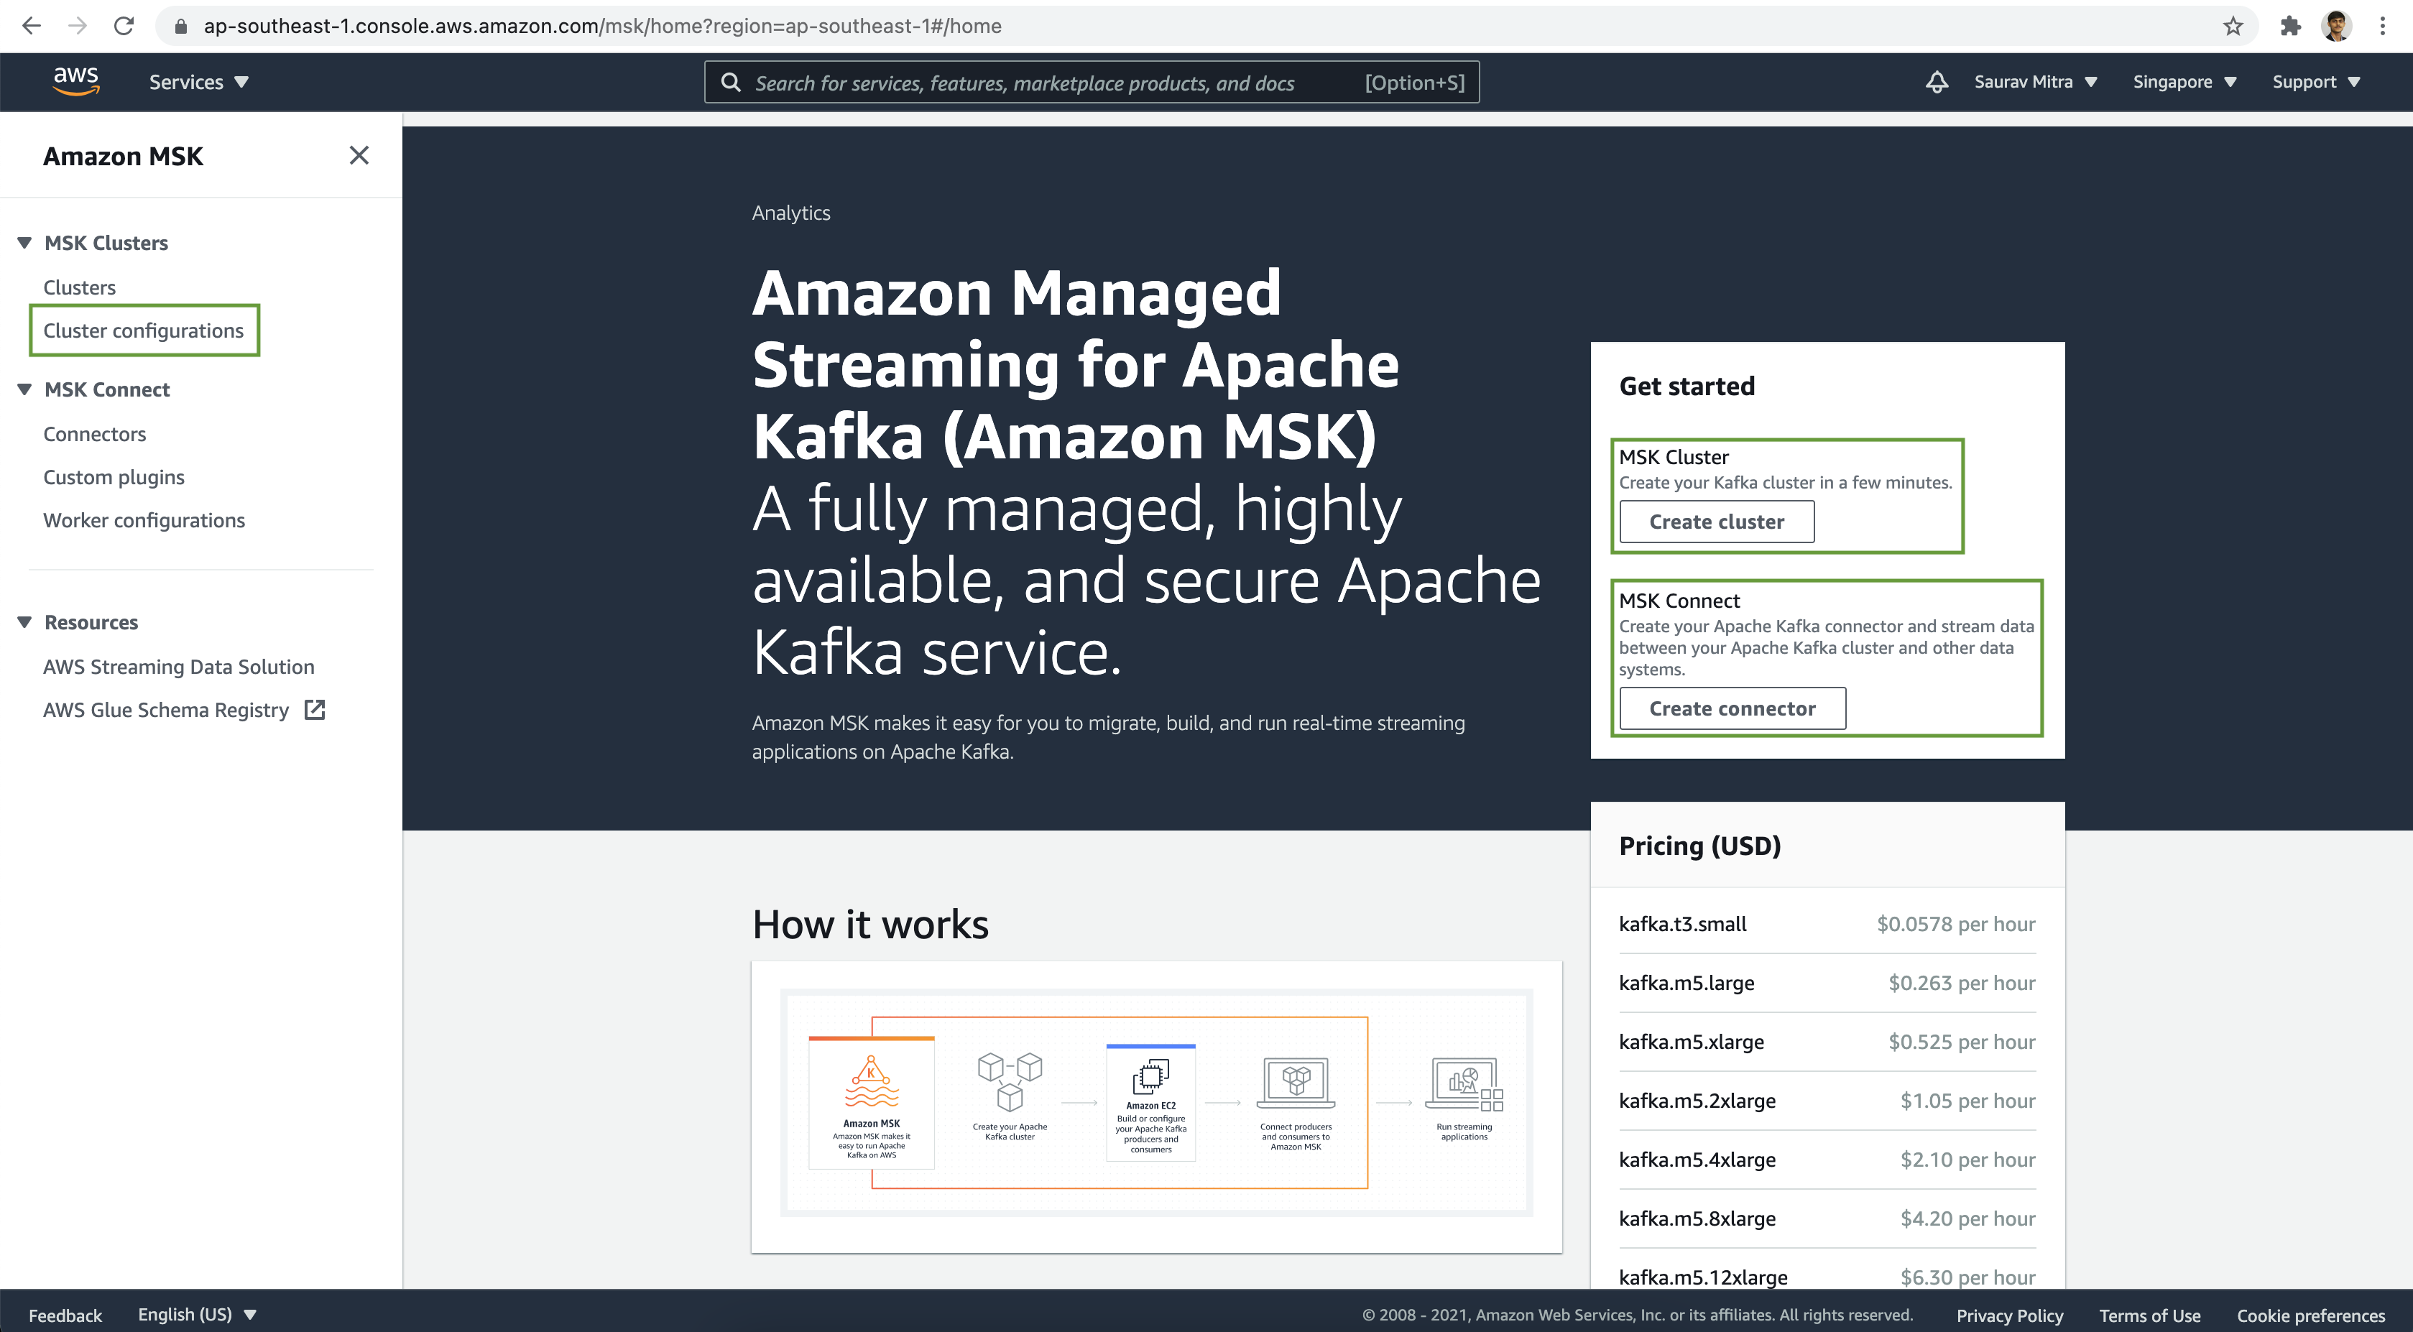Open Connectors in the sidebar
Screen dimensions: 2413x1332
click(x=95, y=434)
